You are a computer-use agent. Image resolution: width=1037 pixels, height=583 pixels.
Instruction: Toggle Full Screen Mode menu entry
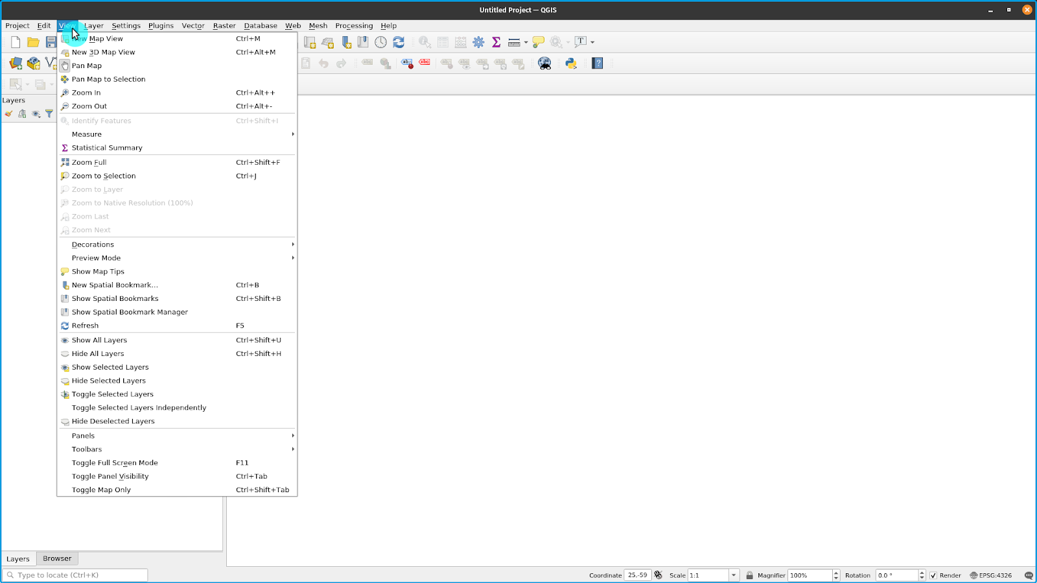177,463
